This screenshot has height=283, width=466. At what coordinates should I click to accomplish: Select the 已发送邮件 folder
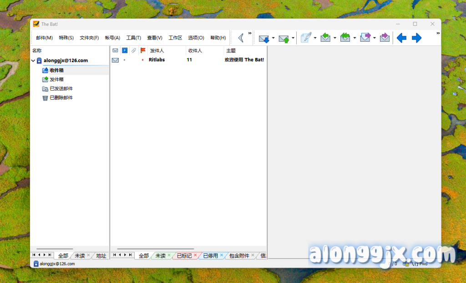coord(61,88)
